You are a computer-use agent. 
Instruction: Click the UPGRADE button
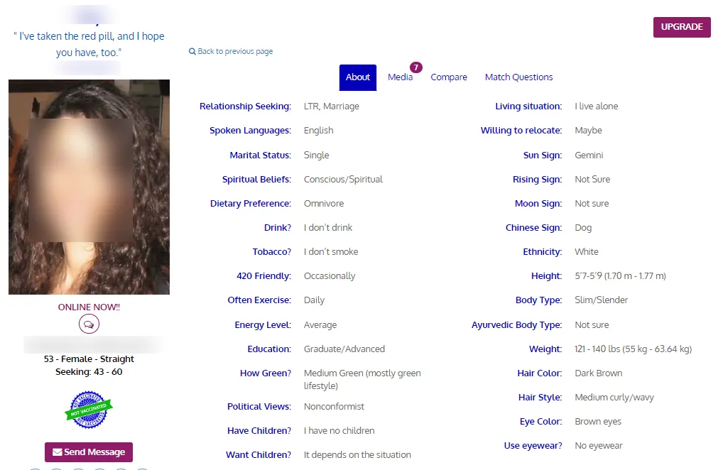pyautogui.click(x=682, y=27)
